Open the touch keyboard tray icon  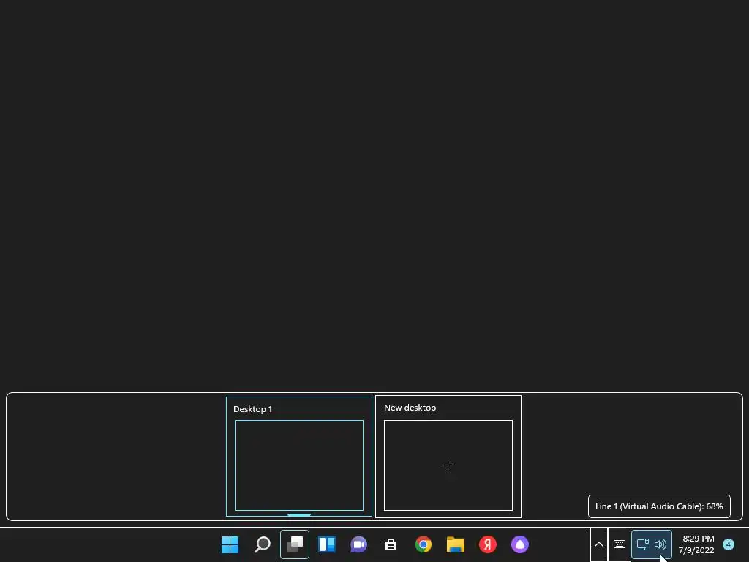(620, 544)
